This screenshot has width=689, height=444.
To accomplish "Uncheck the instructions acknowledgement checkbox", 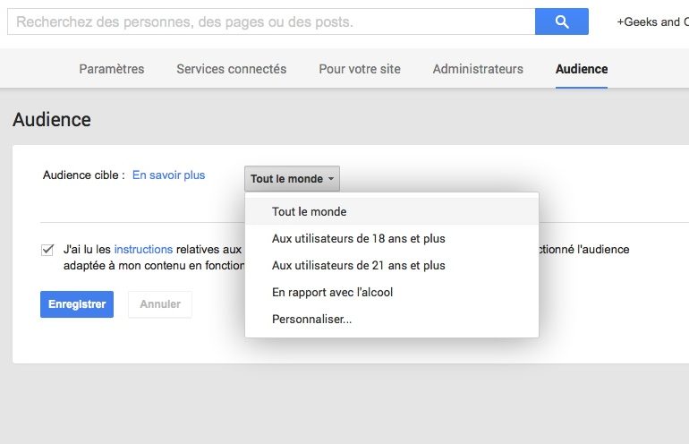I will tap(47, 250).
